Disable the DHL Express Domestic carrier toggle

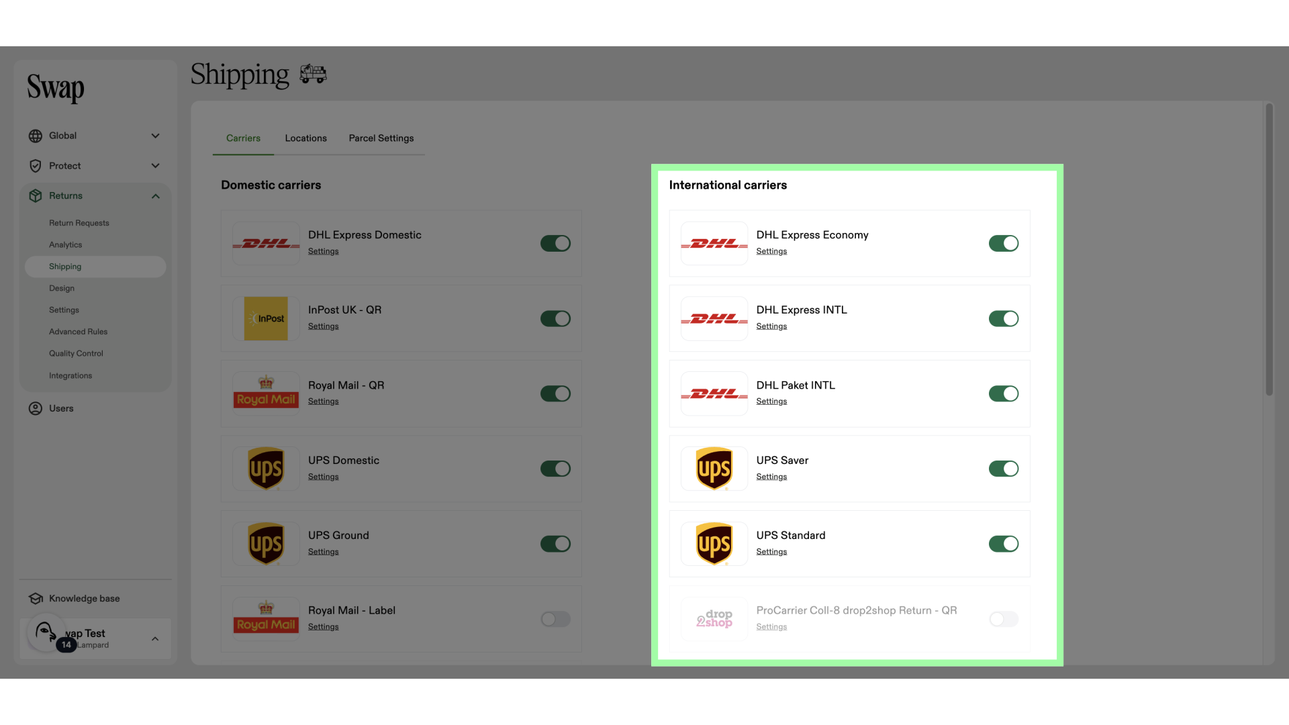[555, 244]
